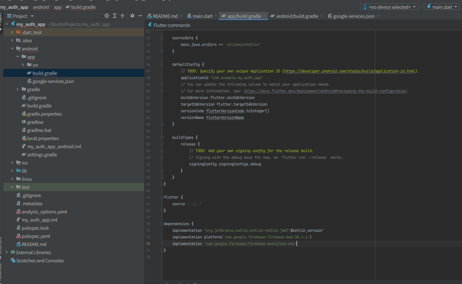
Task: Switch to the main.dart editor tab
Action: click(x=202, y=16)
